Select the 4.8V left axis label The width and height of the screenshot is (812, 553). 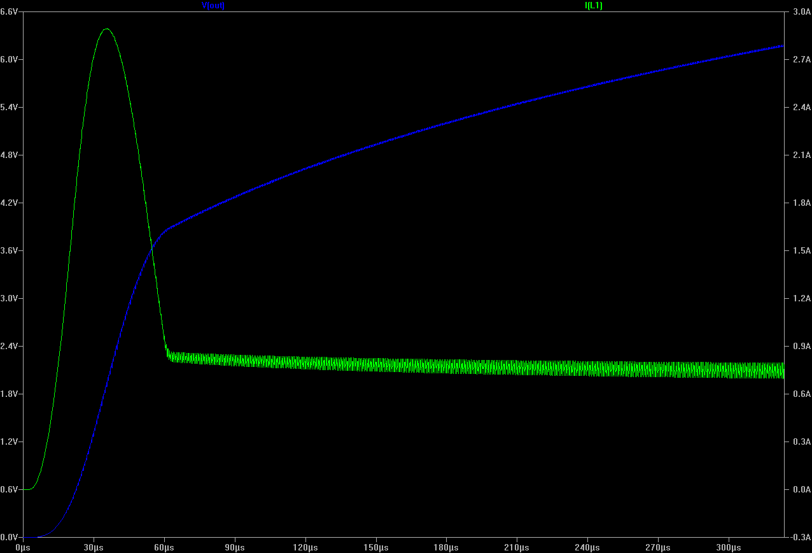(10, 155)
